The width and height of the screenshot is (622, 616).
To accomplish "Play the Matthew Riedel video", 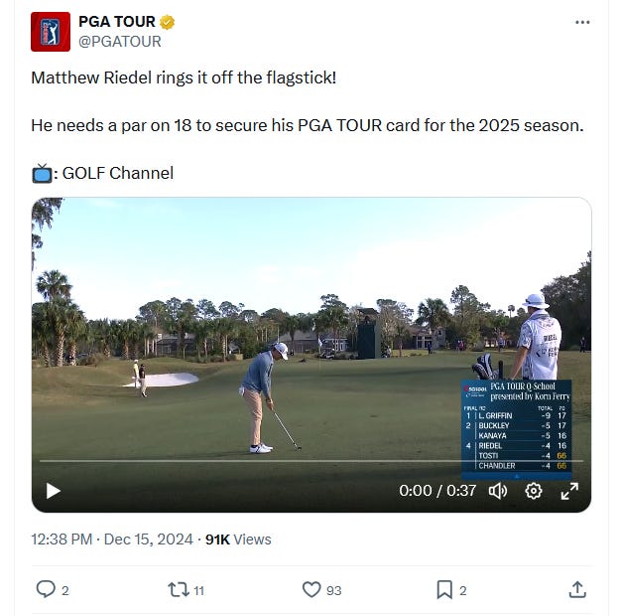I will [x=54, y=491].
